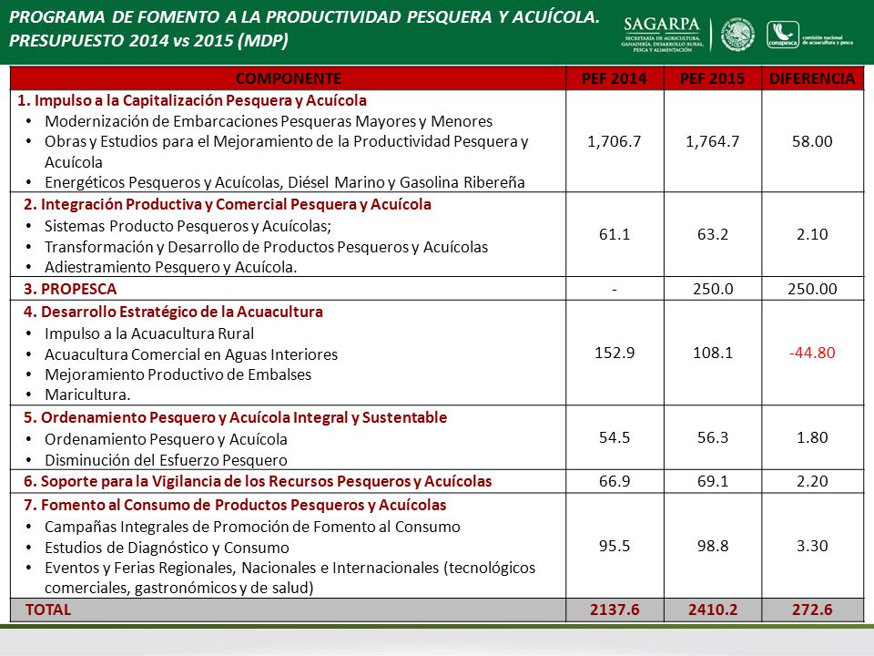Screen dimensions: 874x656
Task: Click the conapesca logo icon
Action: pyautogui.click(x=783, y=35)
